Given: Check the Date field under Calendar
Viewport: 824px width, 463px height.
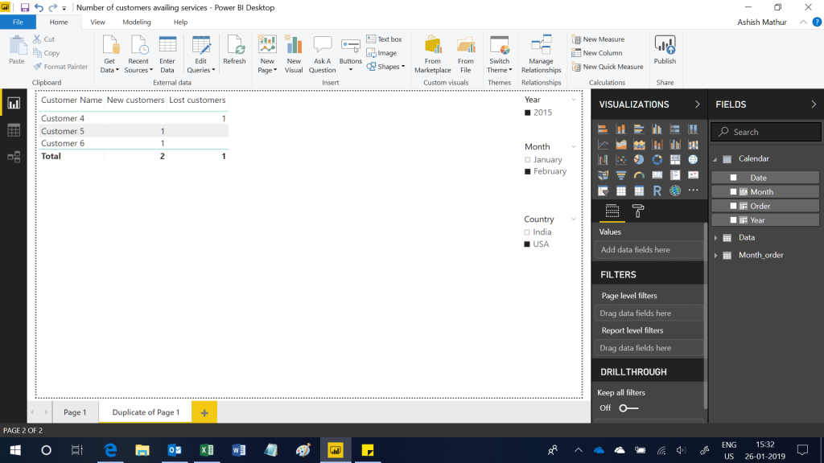Looking at the screenshot, I should point(733,178).
